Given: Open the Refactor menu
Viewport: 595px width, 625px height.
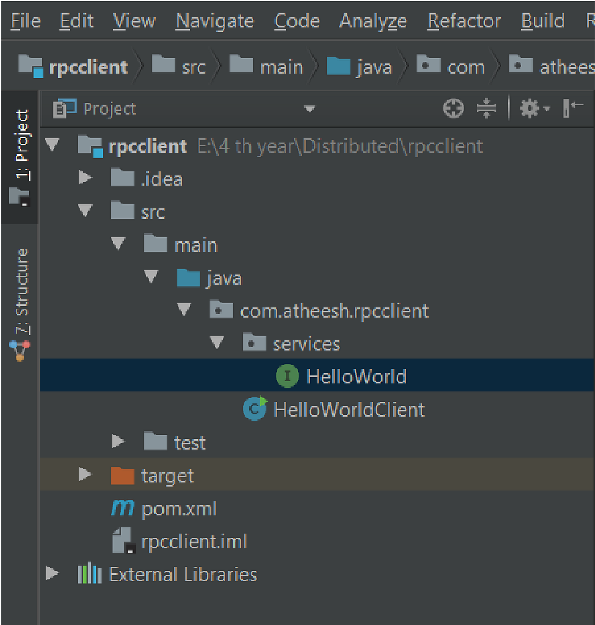Looking at the screenshot, I should pyautogui.click(x=463, y=20).
